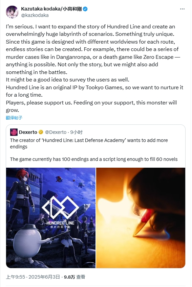This screenshot has height=287, width=192.
Task: Open the three-dot more options menu
Action: tap(182, 9)
